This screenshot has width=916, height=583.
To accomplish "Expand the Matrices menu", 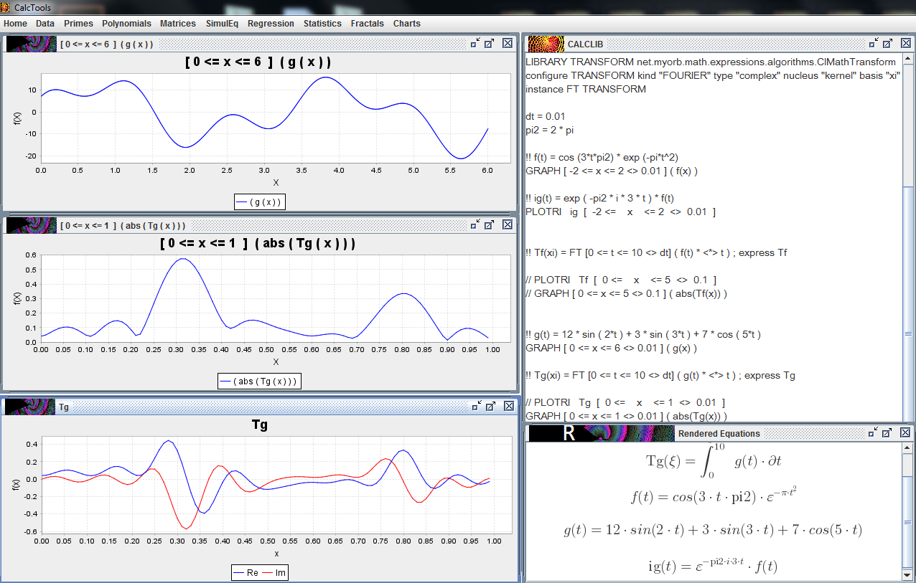I will (177, 24).
